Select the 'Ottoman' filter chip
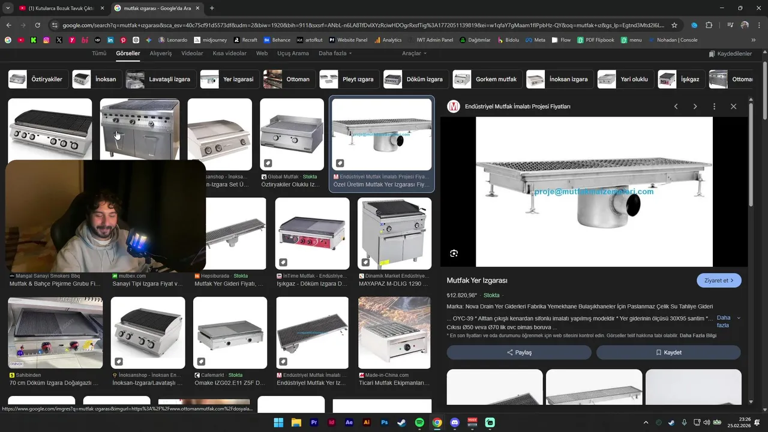 tap(289, 79)
